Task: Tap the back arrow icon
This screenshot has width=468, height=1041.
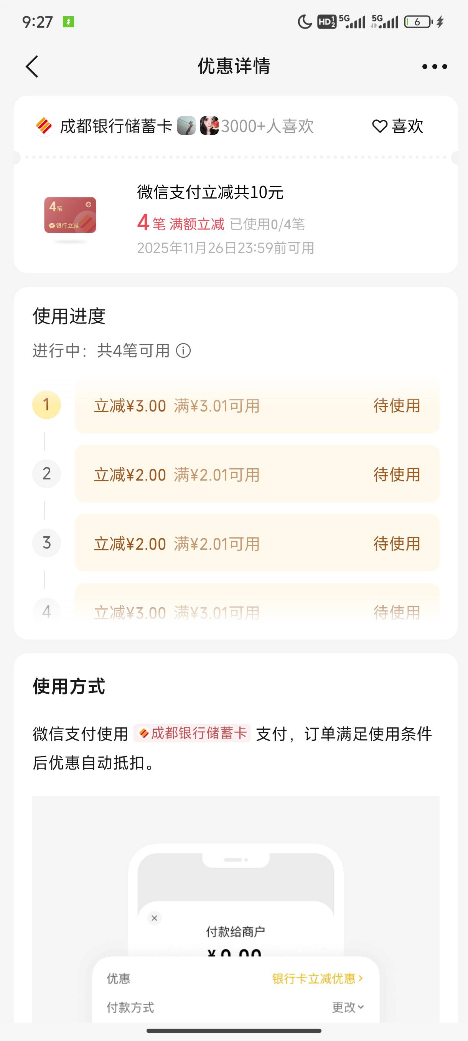Action: click(x=32, y=67)
